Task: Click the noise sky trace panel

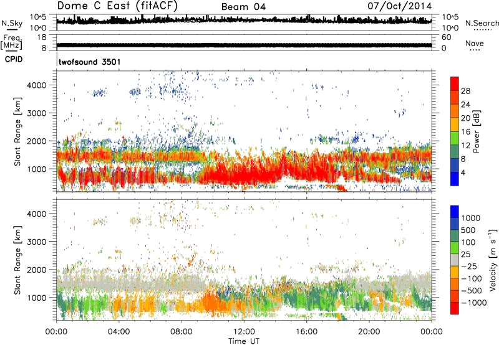Action: [x=244, y=22]
